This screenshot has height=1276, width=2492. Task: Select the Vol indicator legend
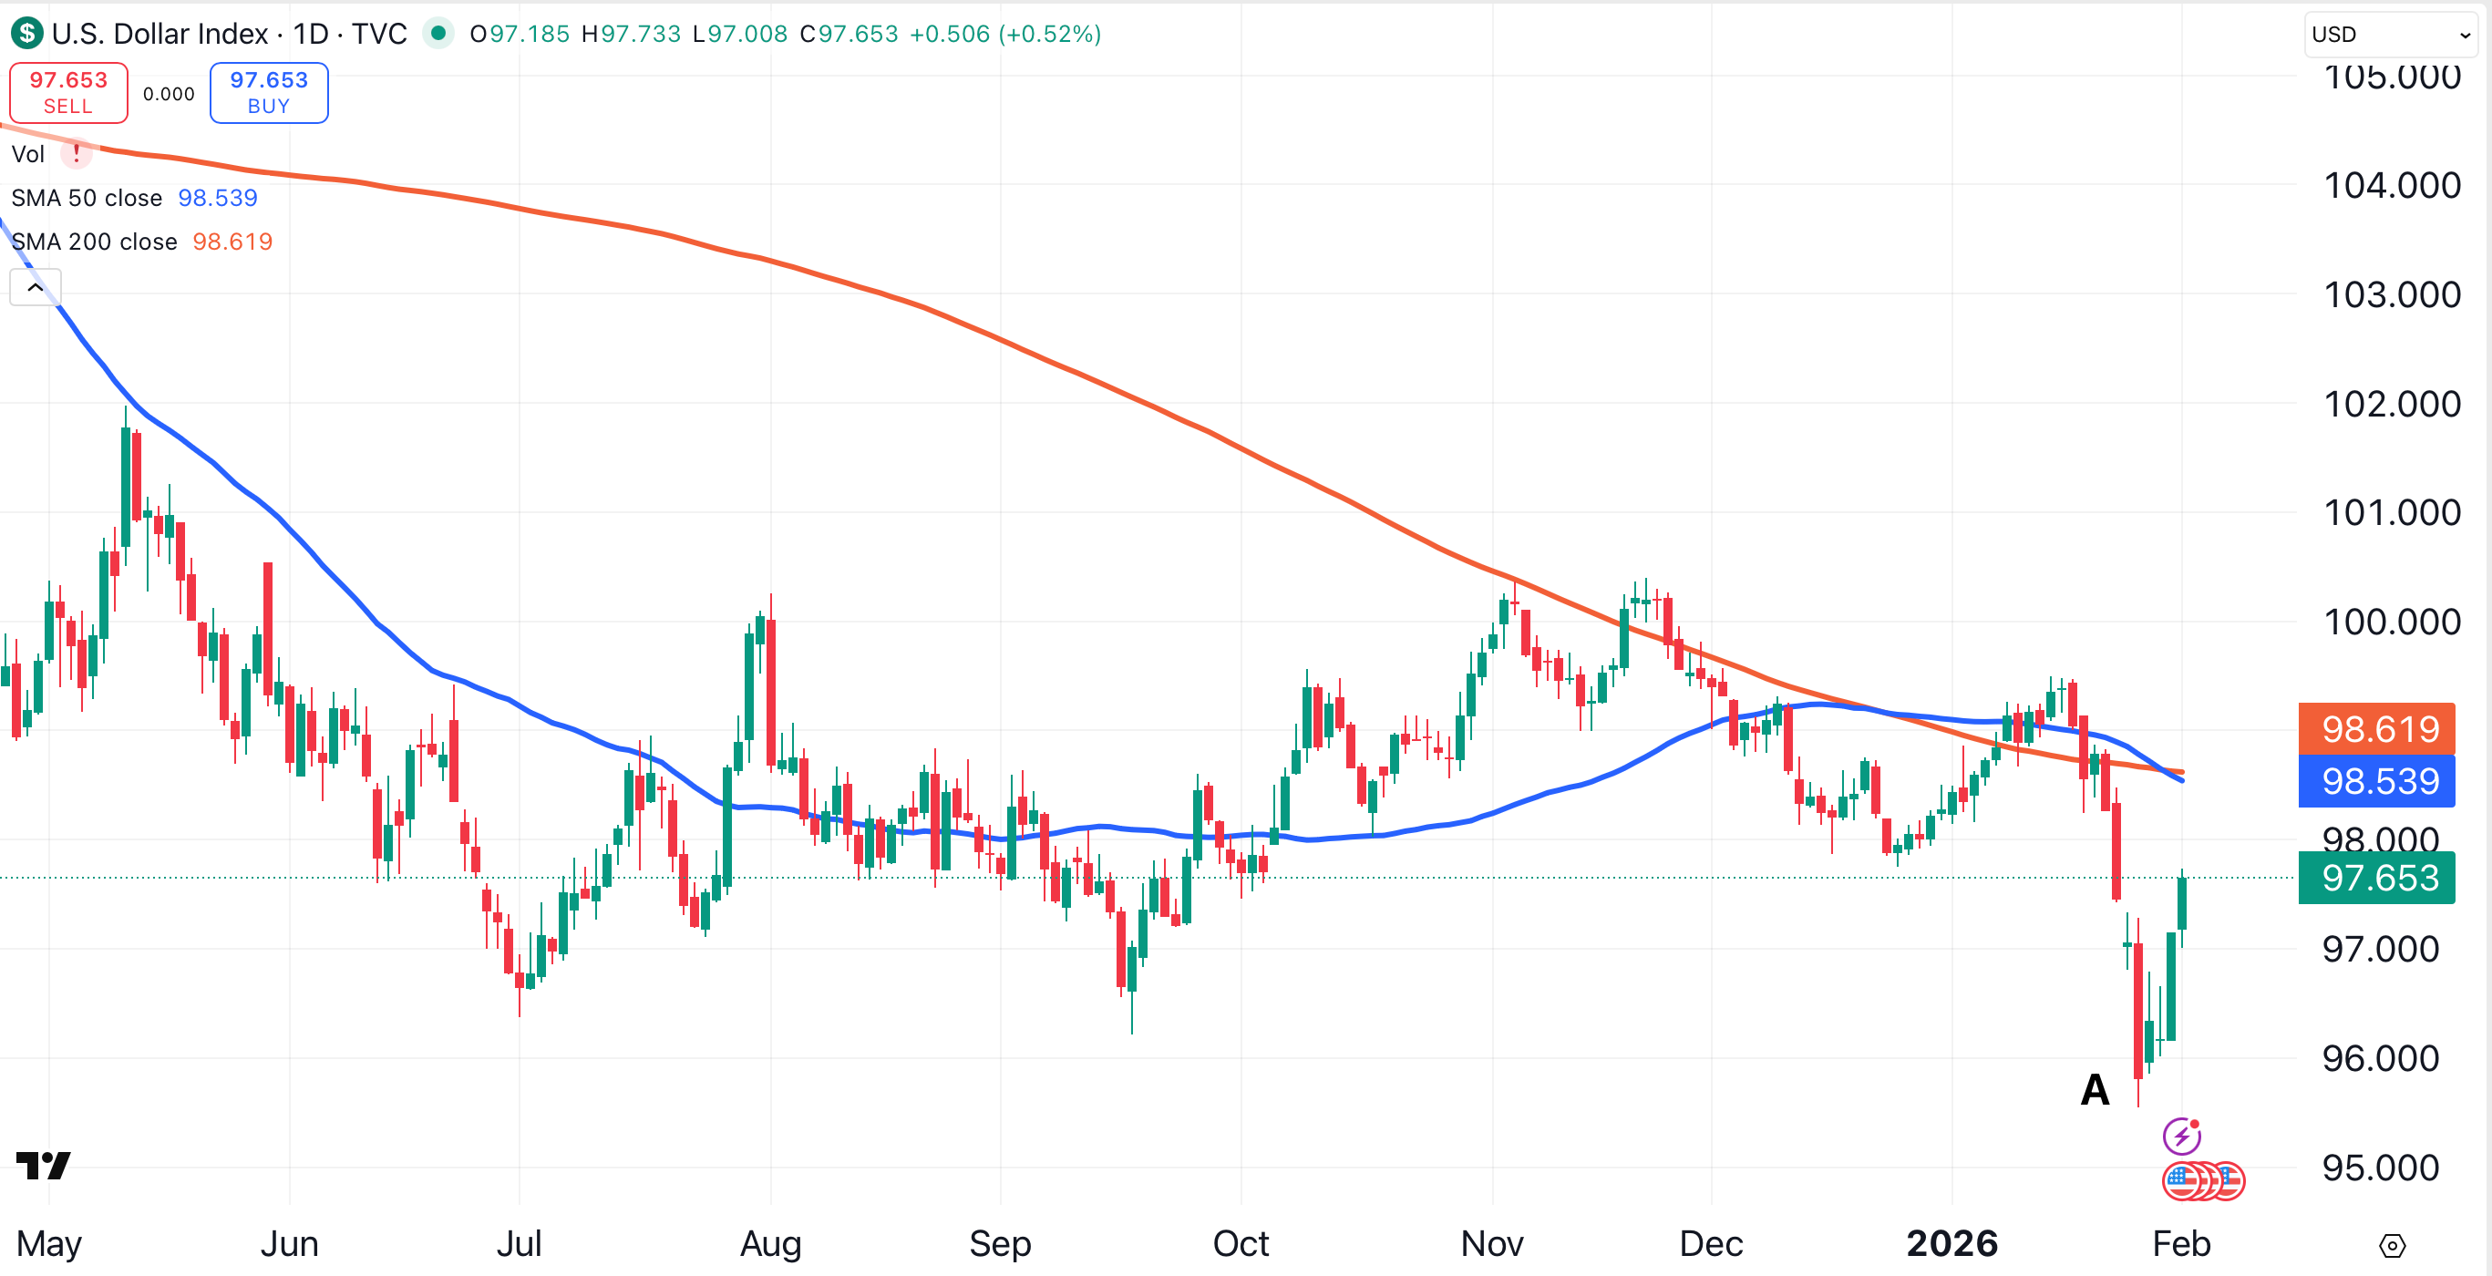[28, 155]
